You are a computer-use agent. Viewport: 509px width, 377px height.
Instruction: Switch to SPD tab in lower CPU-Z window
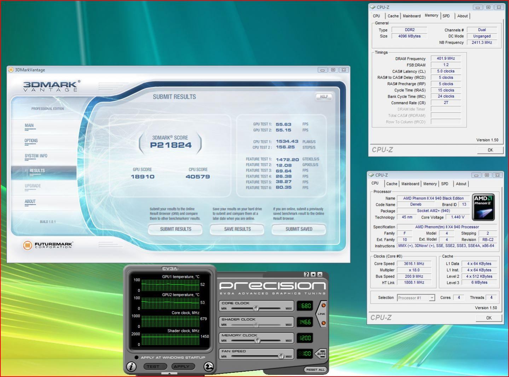point(445,184)
